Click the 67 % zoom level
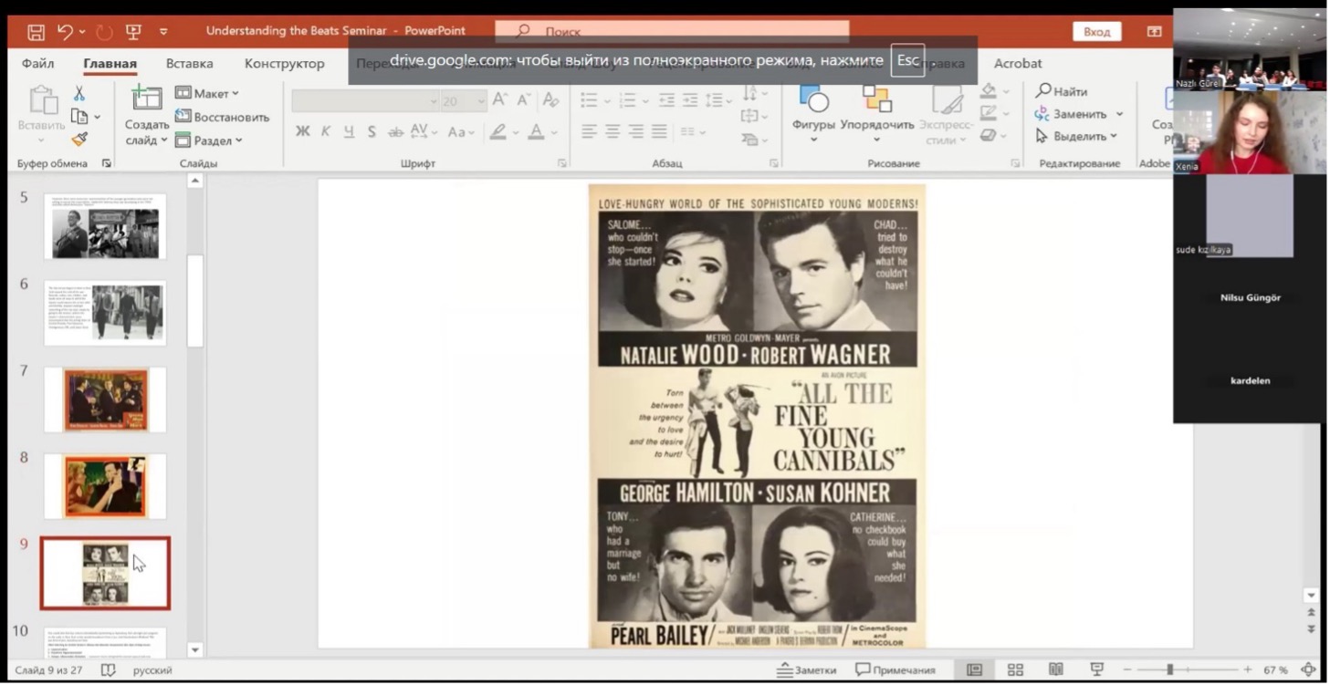 1275,669
